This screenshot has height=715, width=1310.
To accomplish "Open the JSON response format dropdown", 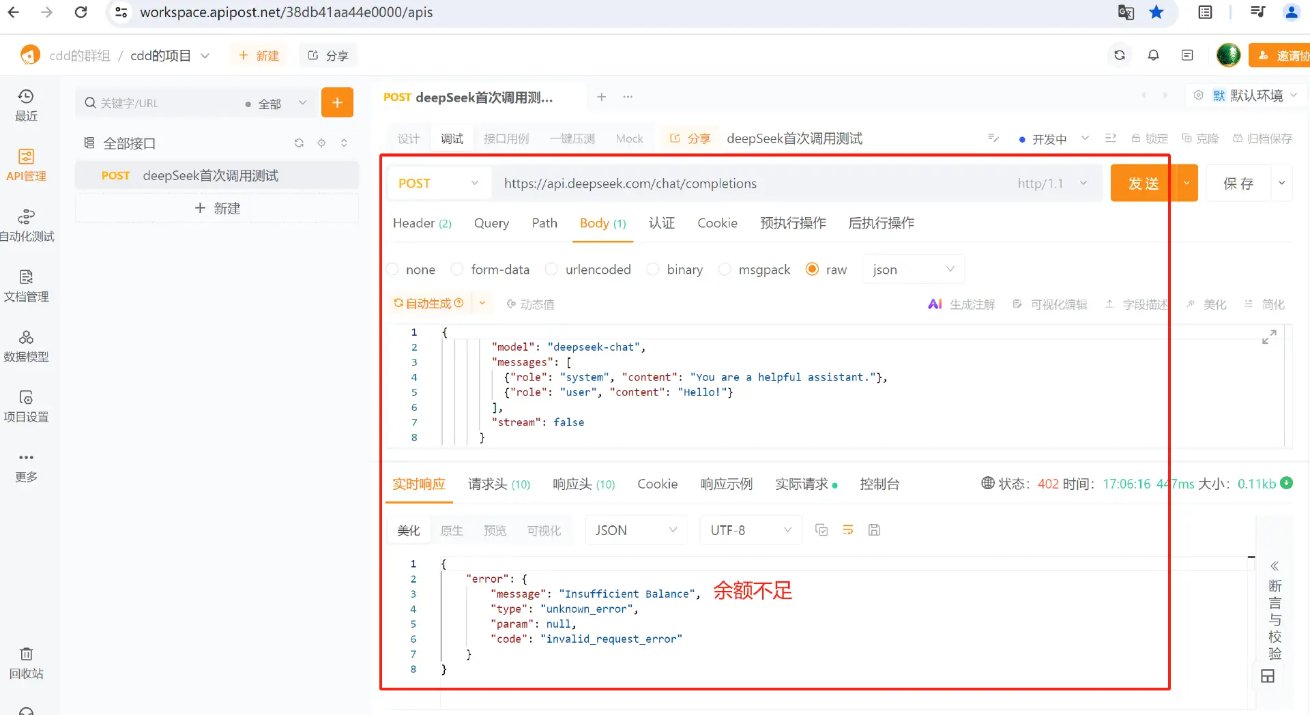I will point(637,530).
